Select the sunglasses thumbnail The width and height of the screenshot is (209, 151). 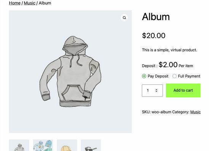tap(91, 145)
